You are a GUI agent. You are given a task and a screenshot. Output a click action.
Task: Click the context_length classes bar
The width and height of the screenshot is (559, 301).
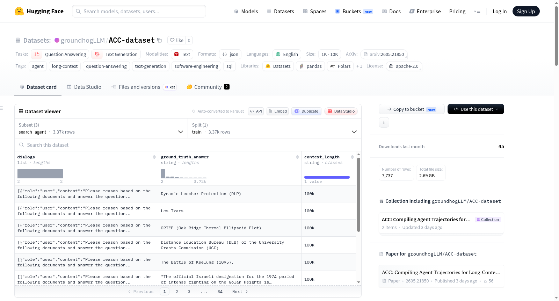(327, 177)
